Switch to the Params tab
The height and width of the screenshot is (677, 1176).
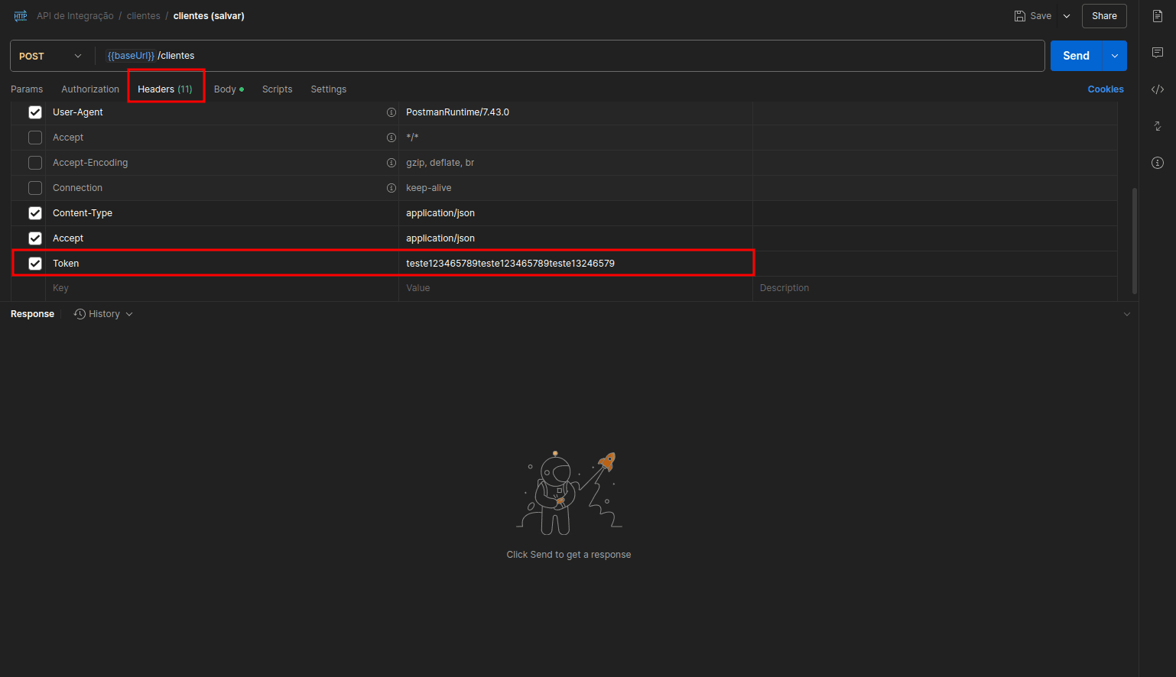tap(27, 89)
